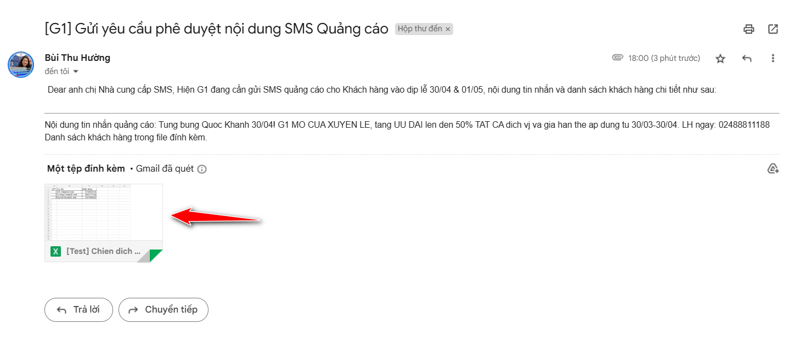Click the '18:00 (3 phút trước)' timestamp
This screenshot has width=795, height=340.
[x=664, y=58]
